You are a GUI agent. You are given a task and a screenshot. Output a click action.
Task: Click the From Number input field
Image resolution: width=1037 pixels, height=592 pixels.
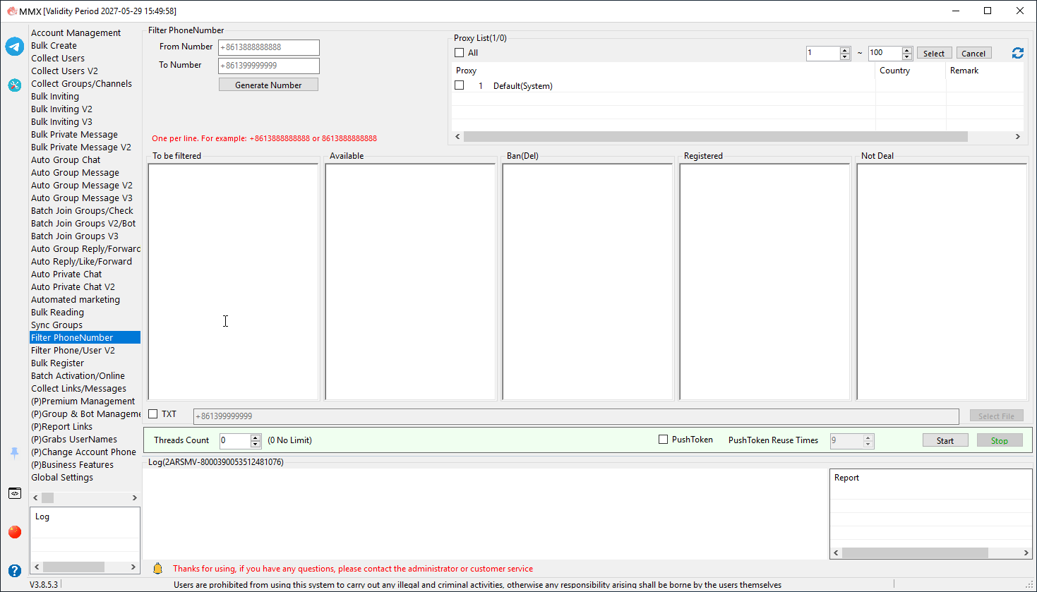(x=269, y=47)
